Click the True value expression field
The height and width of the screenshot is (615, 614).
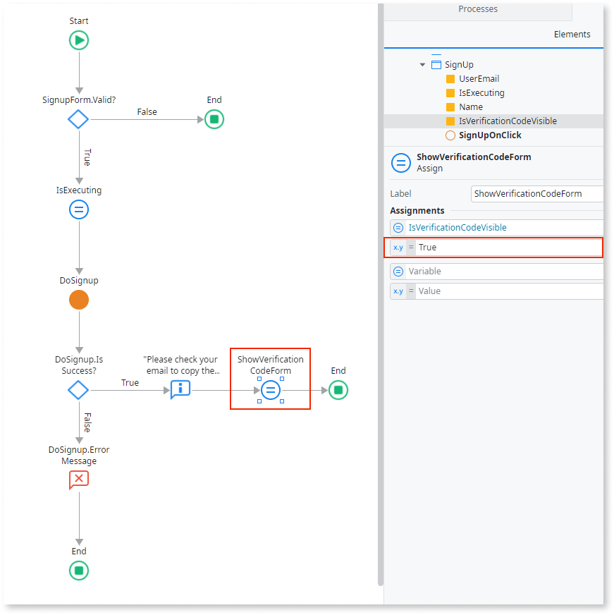tap(508, 248)
